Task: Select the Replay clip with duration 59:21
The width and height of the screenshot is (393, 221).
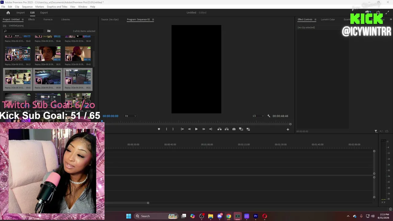Action: click(x=78, y=79)
